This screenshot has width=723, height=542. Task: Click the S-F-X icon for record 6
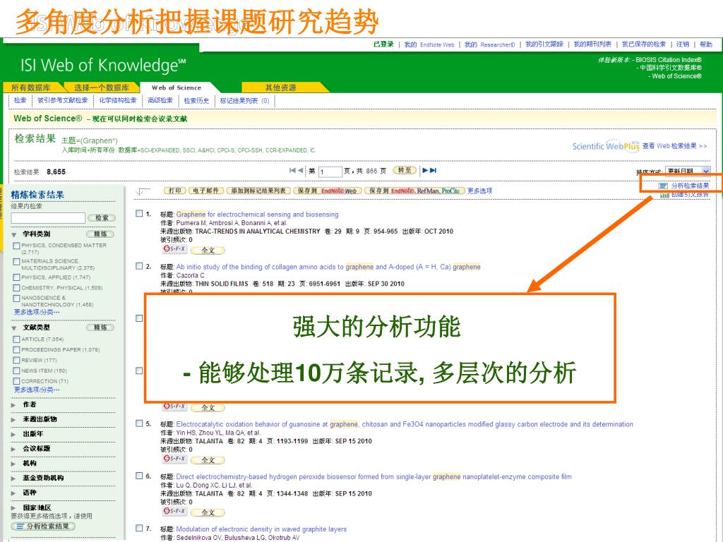[x=174, y=511]
